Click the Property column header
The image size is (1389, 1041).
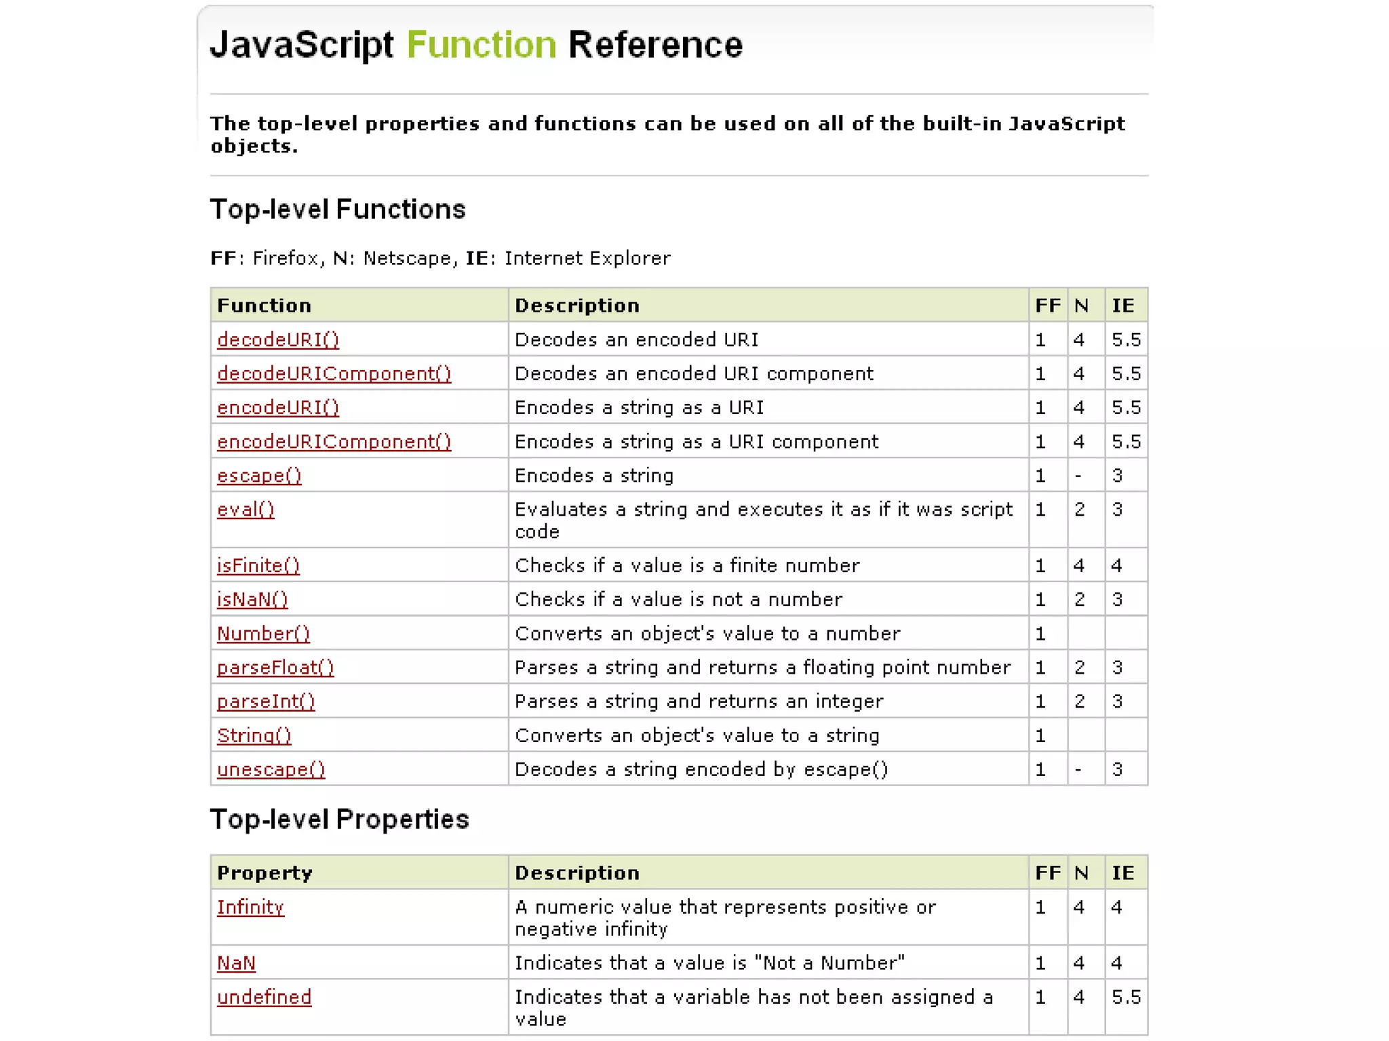pyautogui.click(x=265, y=873)
